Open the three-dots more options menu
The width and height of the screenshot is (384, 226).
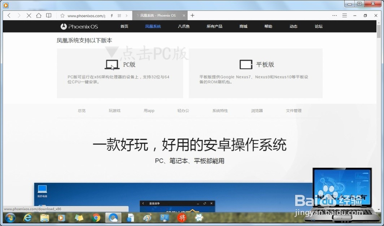coord(334,15)
